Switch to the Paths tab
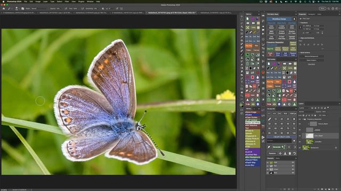The image size is (341, 191). click(x=278, y=158)
